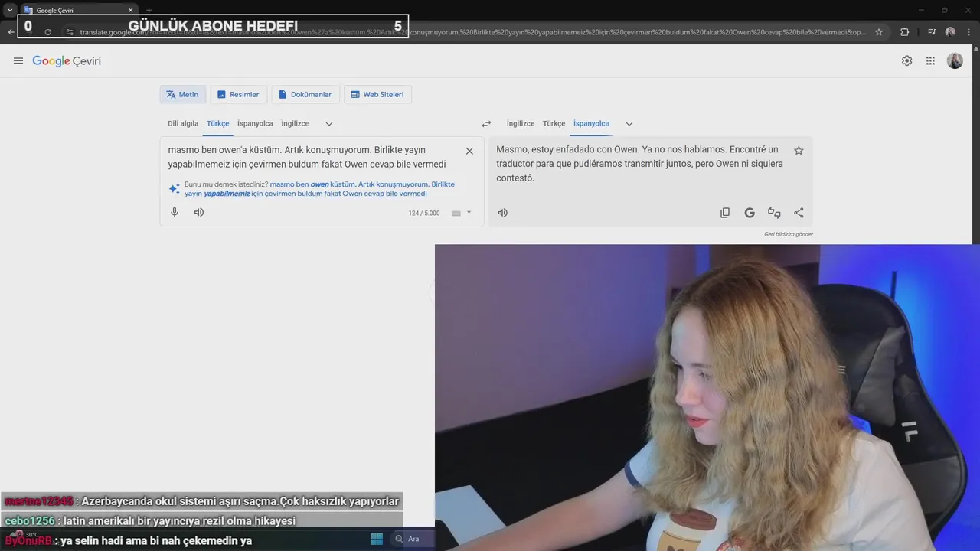Swap source and target languages

point(486,123)
